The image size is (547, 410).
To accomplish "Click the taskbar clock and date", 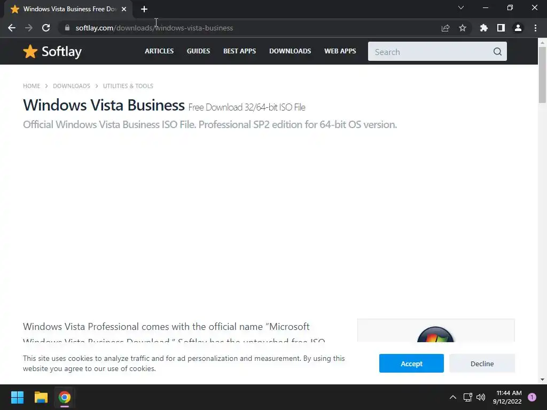I will click(x=507, y=397).
